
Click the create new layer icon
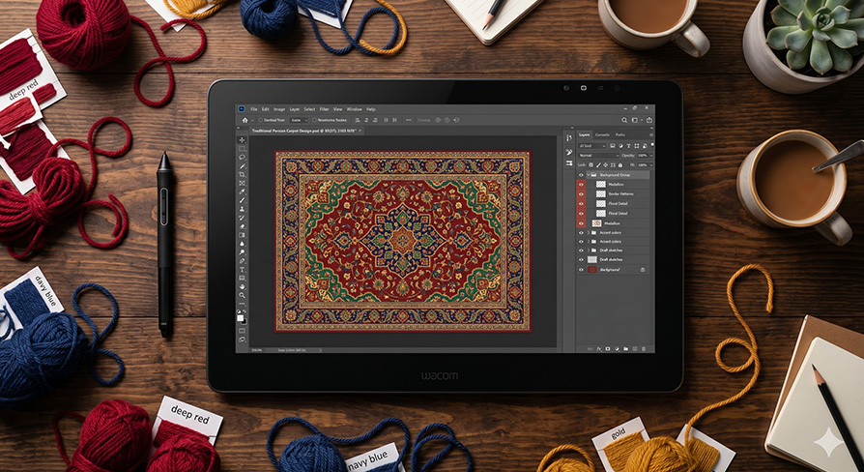[x=635, y=348]
